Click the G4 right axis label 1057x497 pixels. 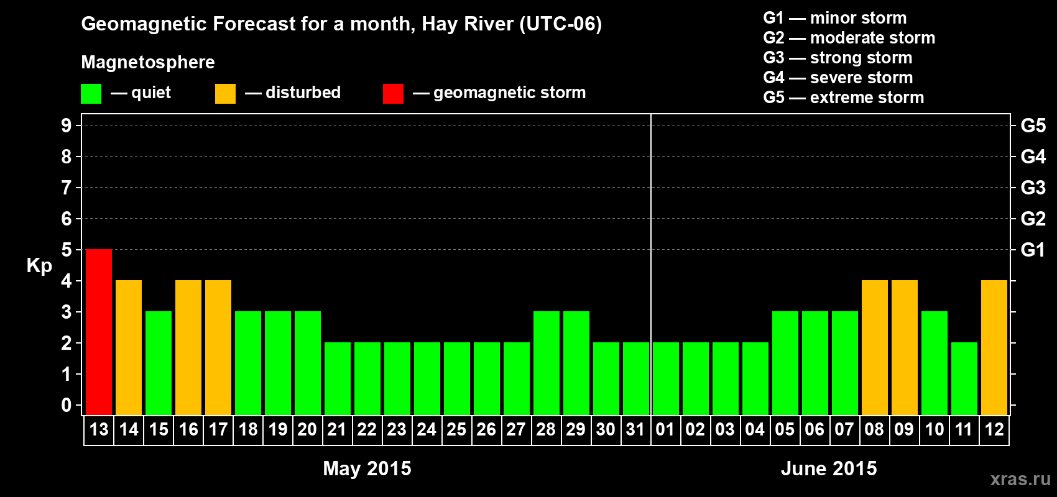point(1033,157)
